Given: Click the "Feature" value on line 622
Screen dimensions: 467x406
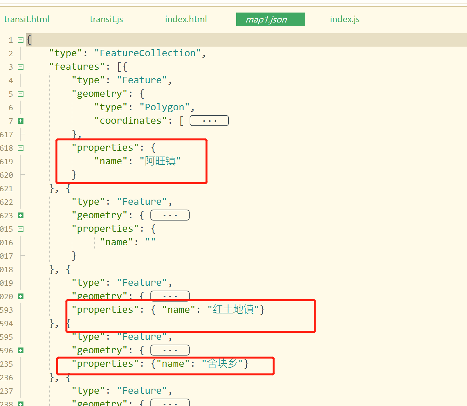Looking at the screenshot, I should pyautogui.click(x=142, y=202).
